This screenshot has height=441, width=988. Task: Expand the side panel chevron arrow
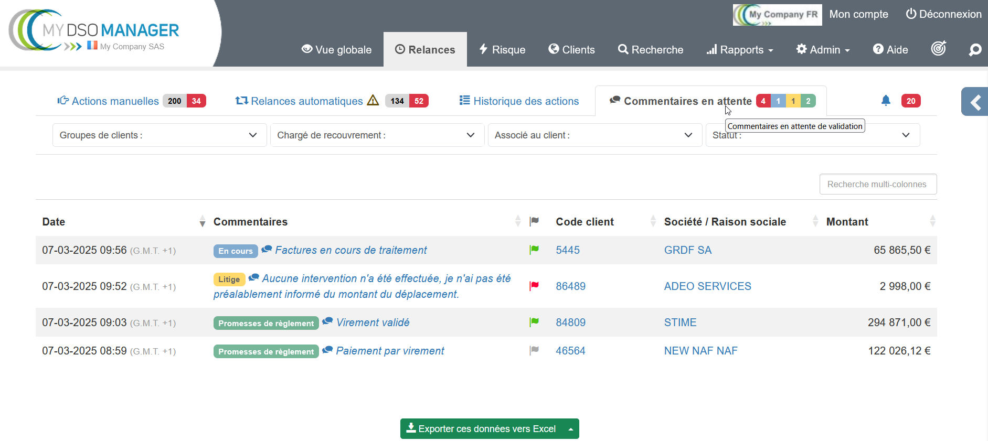975,102
